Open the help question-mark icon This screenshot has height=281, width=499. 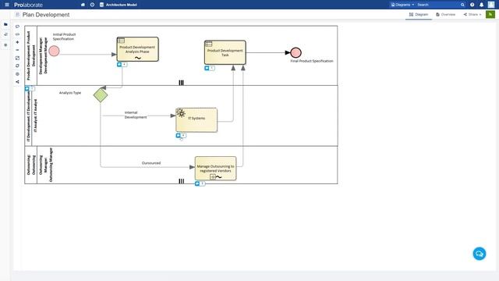coord(472,5)
